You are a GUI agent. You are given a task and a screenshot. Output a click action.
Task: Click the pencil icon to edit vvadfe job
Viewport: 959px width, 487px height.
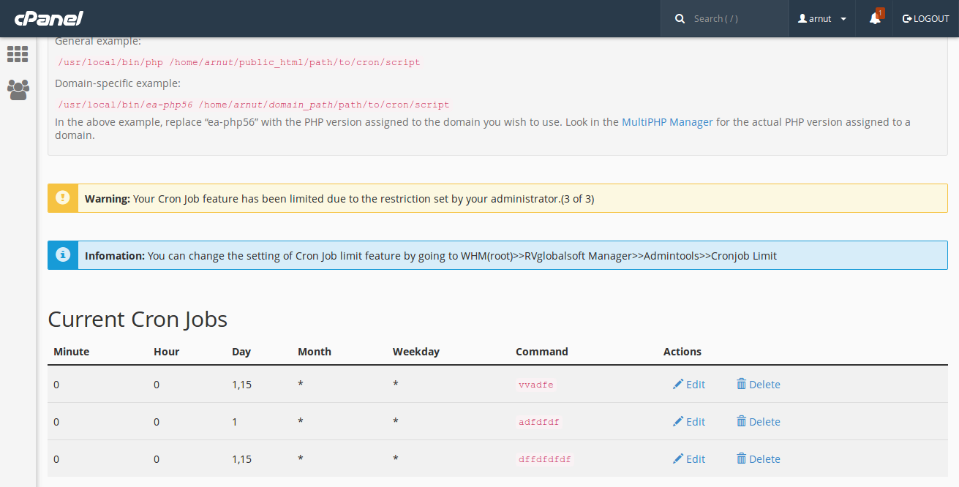[x=679, y=384]
